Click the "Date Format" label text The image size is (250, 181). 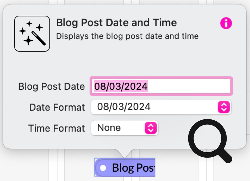[x=57, y=107]
